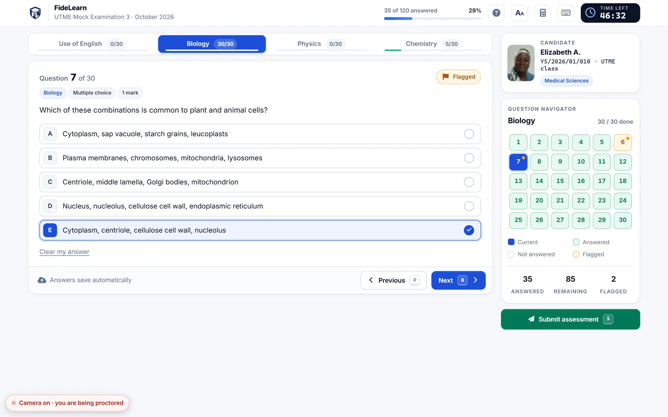Image resolution: width=668 pixels, height=417 pixels.
Task: Open the Physics subject tab
Action: [x=321, y=44]
